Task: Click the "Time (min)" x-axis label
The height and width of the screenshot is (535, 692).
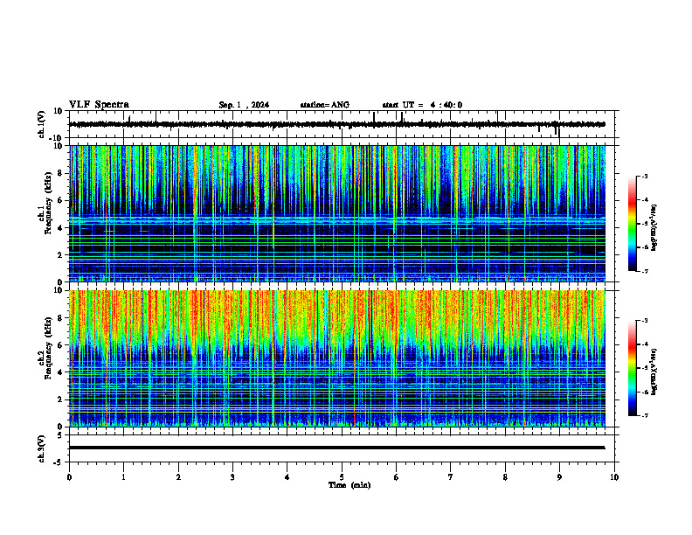Action: 349,485
